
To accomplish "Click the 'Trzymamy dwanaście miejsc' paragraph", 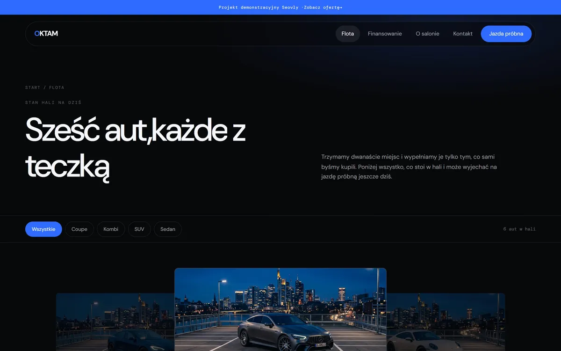I will tap(409, 167).
